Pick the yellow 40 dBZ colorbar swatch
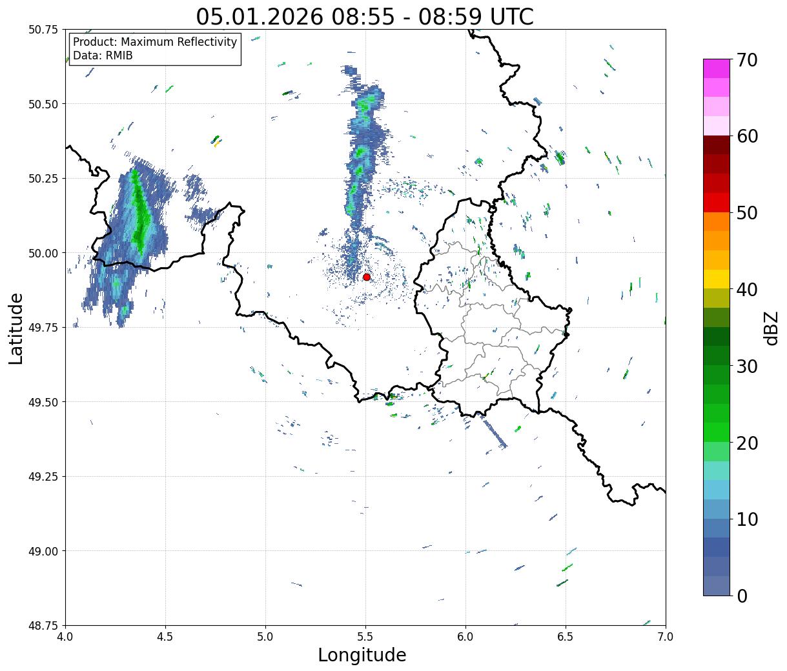The height and width of the screenshot is (671, 787). pyautogui.click(x=717, y=279)
